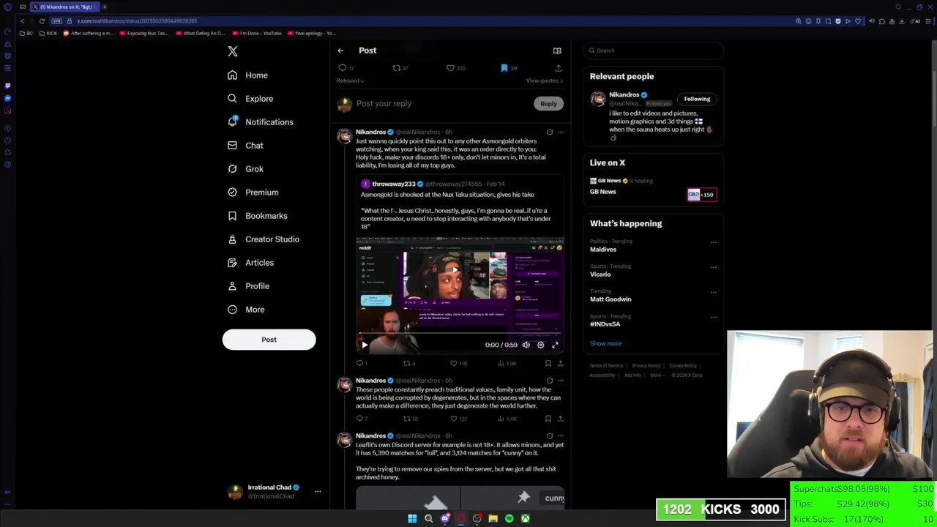Reload page with browser refresh icon
The height and width of the screenshot is (527, 937).
tap(42, 21)
